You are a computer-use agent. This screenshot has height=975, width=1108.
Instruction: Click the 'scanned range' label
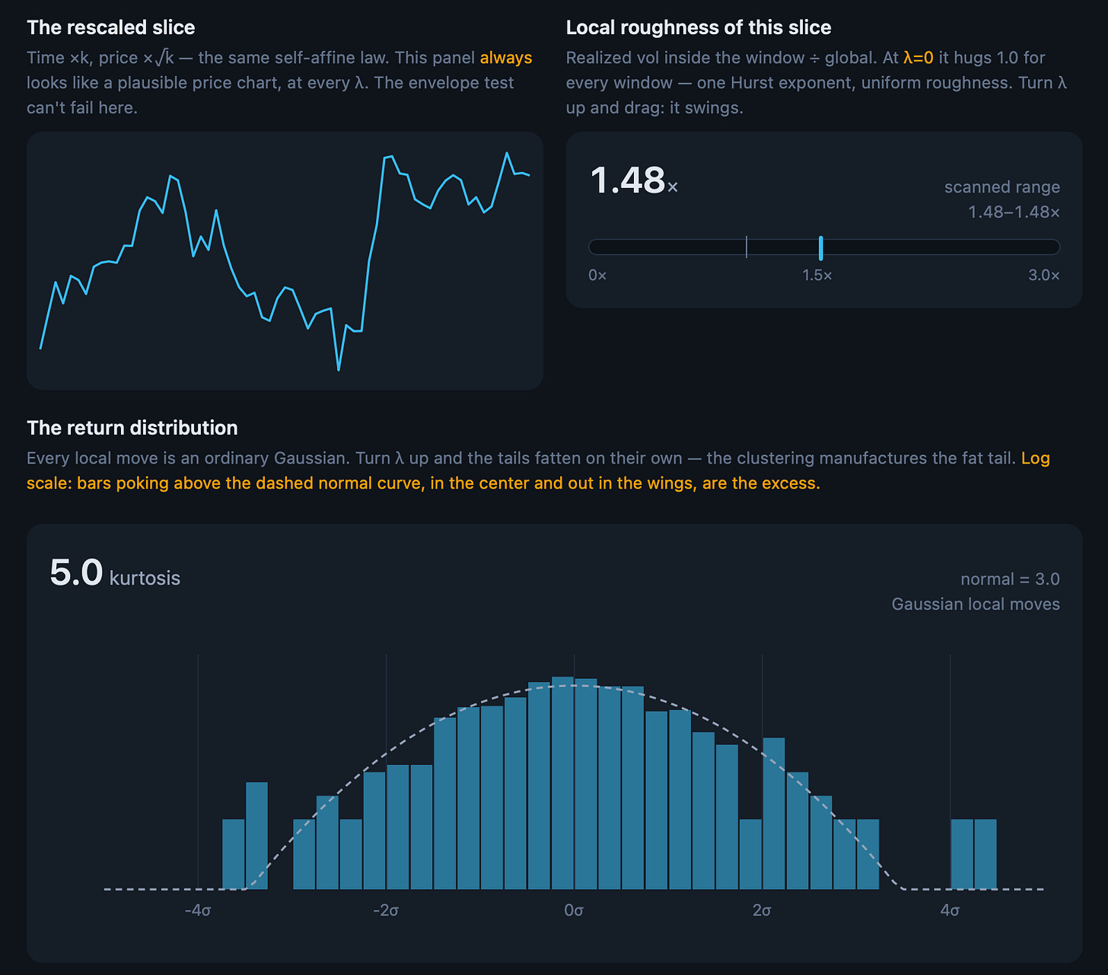click(1002, 187)
